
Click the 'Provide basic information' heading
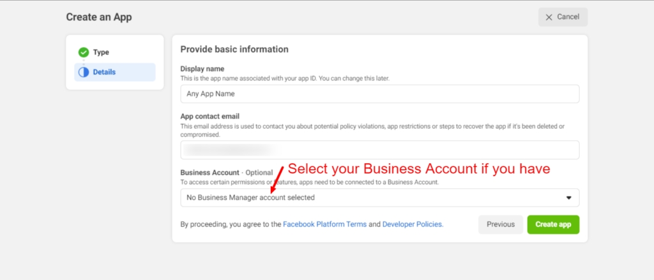234,49
